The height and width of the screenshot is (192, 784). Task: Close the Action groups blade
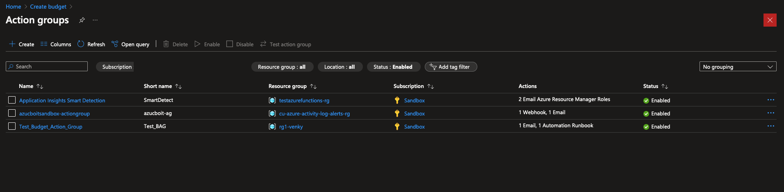point(770,20)
